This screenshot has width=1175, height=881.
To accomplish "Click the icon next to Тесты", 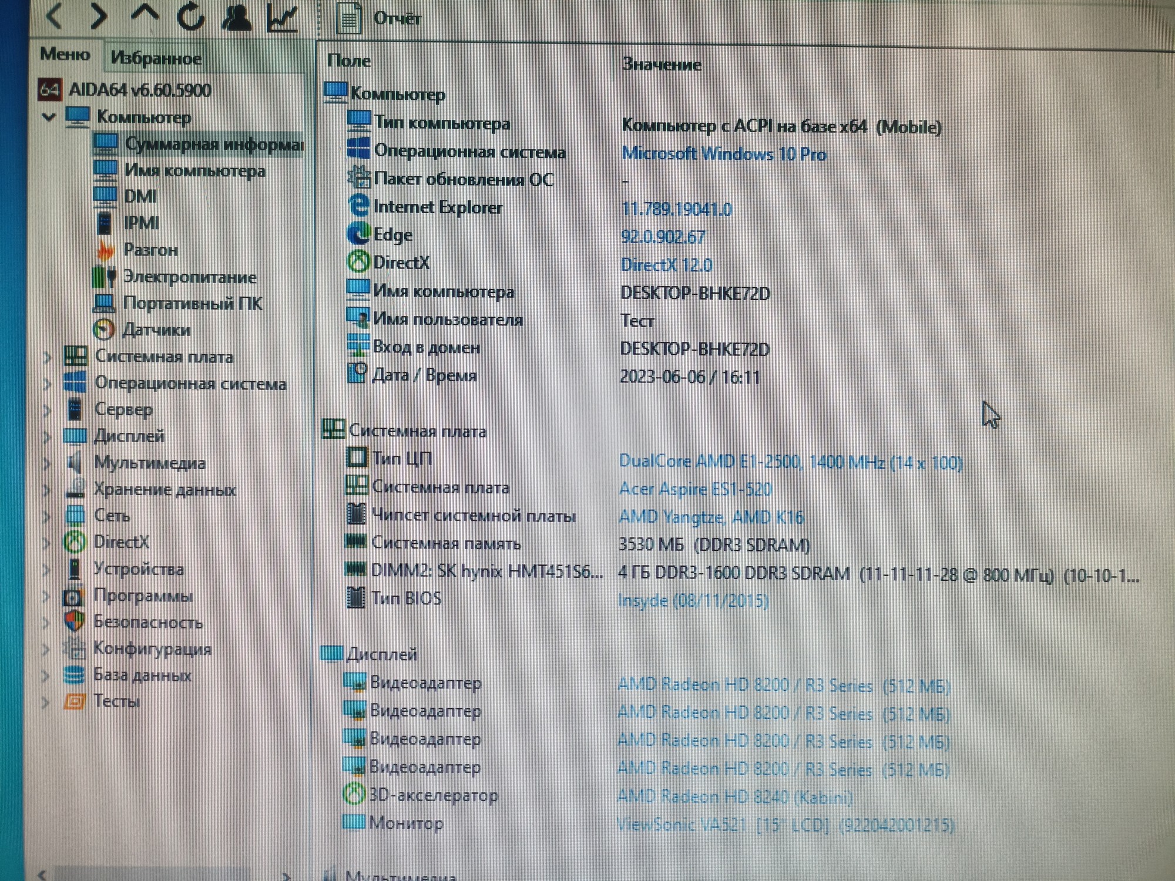I will coord(74,701).
